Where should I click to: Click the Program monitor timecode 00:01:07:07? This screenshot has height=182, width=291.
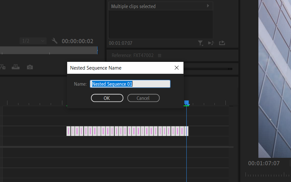[264, 163]
